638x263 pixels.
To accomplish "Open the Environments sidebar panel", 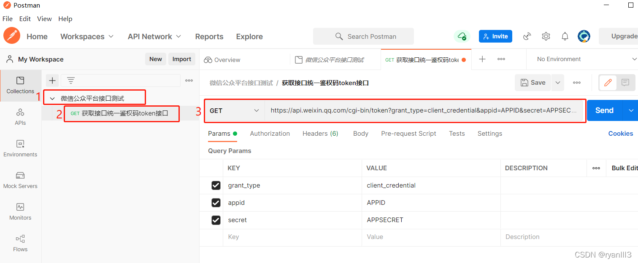I will point(20,148).
